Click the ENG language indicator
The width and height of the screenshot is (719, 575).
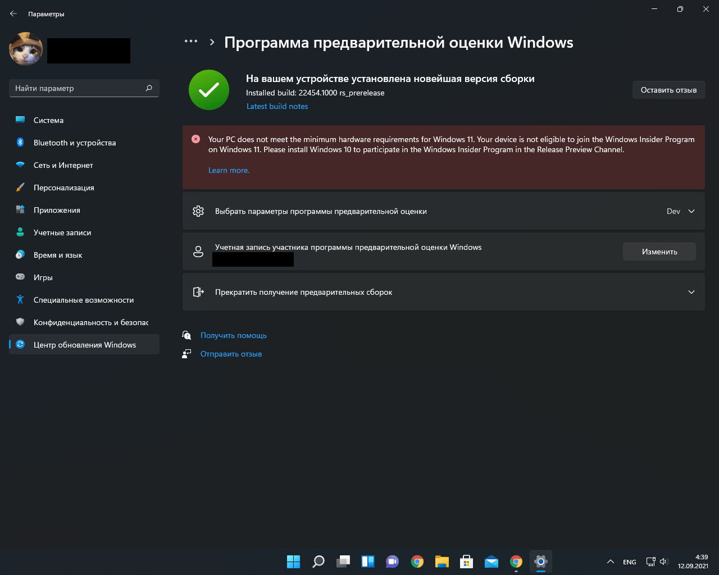630,562
